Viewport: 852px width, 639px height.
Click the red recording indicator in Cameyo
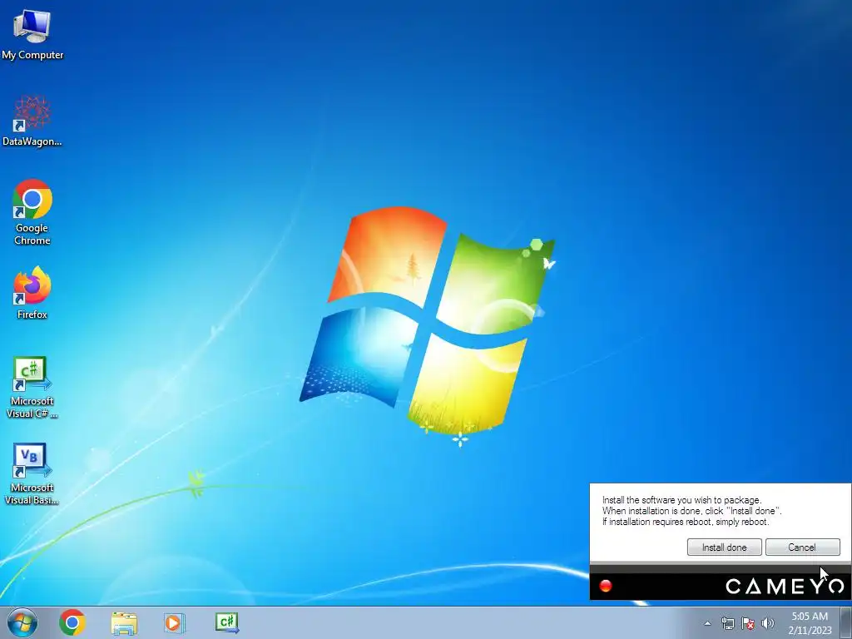tap(606, 586)
